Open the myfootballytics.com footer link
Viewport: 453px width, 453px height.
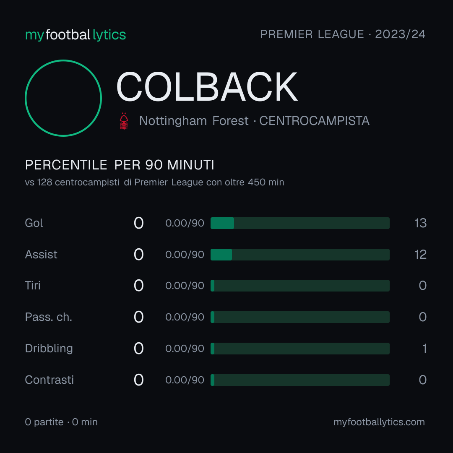coord(379,422)
